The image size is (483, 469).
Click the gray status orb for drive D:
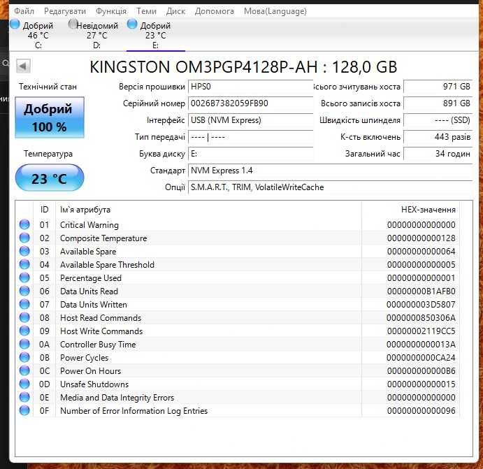[73, 24]
